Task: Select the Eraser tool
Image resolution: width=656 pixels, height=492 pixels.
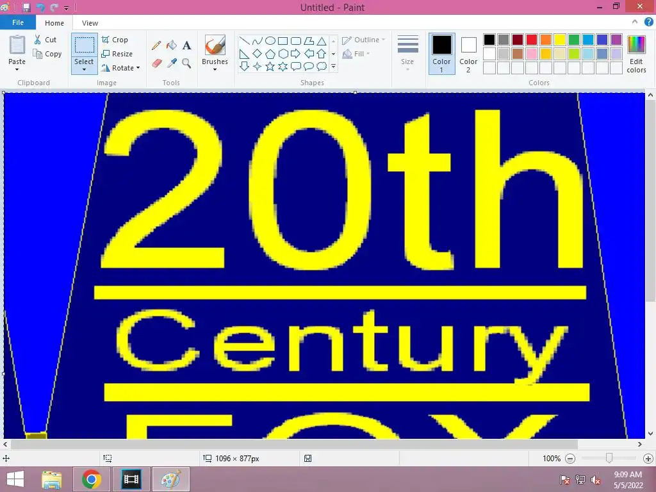Action: [x=156, y=63]
